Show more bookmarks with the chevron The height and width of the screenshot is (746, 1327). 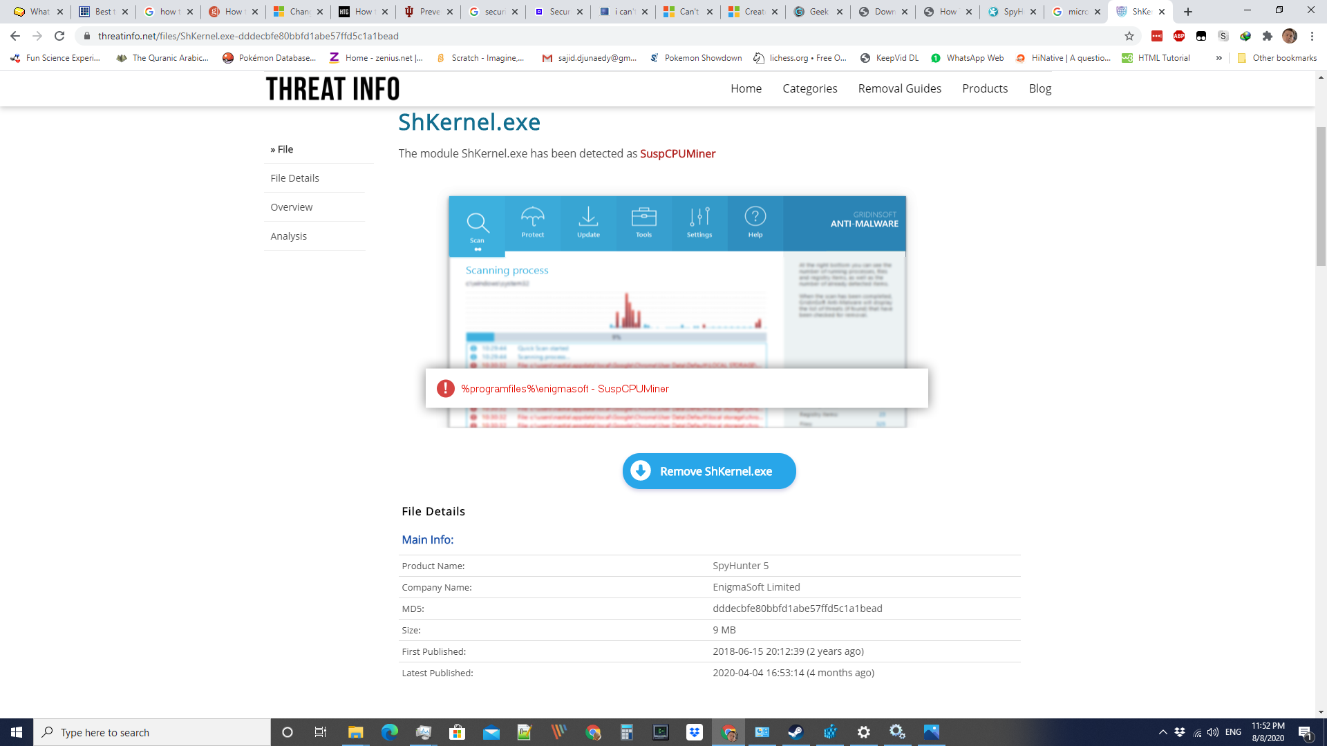pyautogui.click(x=1218, y=58)
